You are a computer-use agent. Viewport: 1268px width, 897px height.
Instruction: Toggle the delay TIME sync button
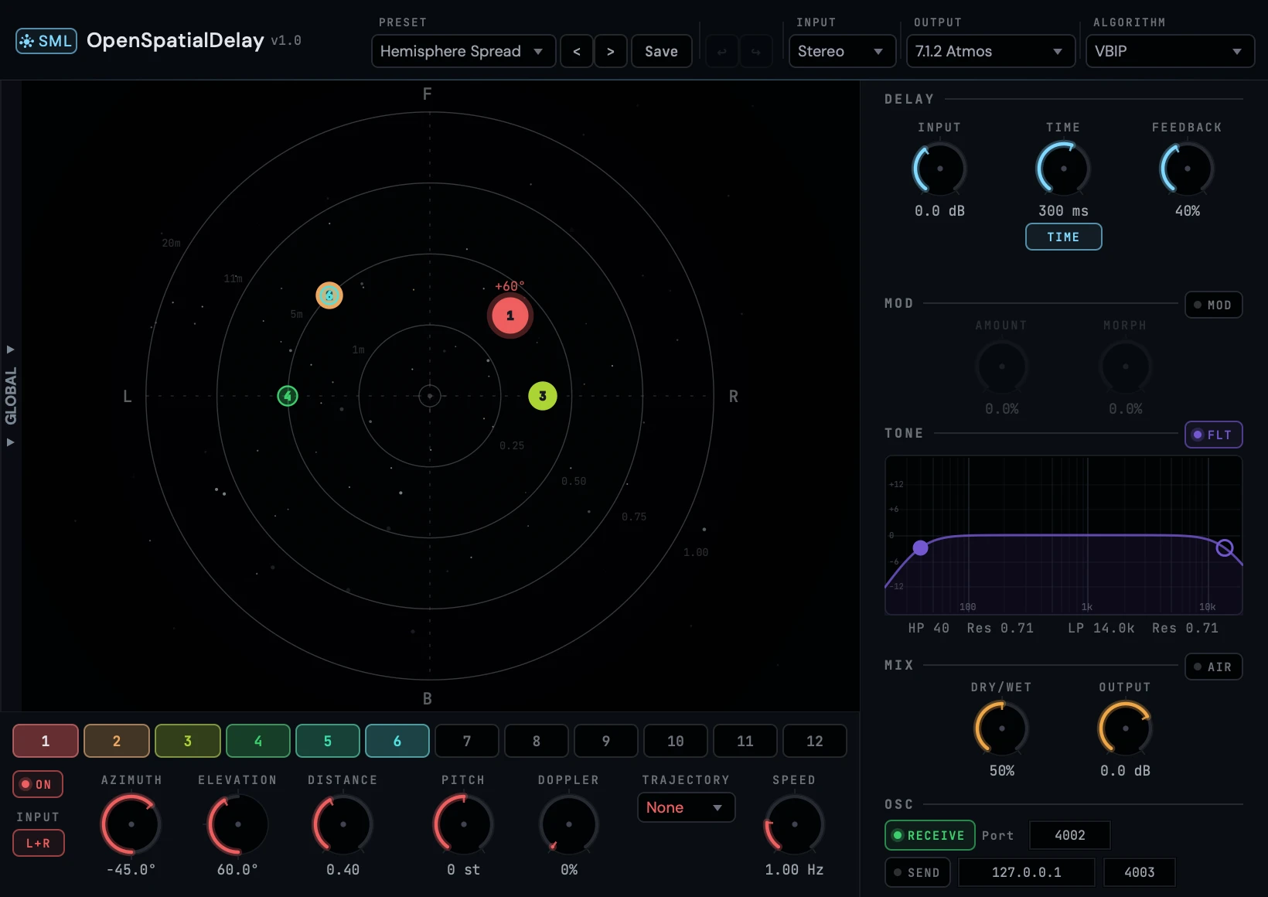(1064, 237)
